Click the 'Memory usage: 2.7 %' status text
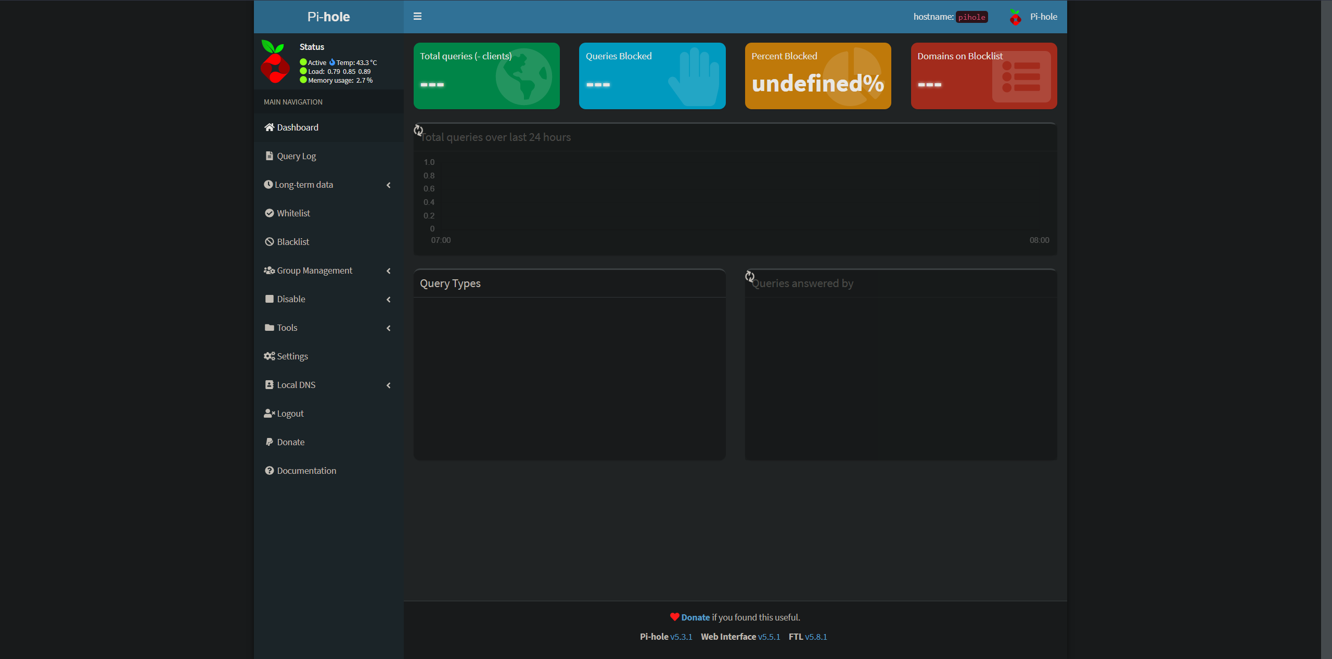Screen dimensions: 1332x659 [x=340, y=80]
